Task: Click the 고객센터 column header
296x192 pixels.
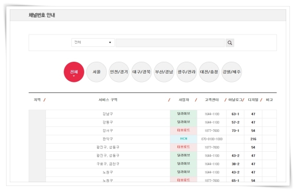Action: coord(212,100)
